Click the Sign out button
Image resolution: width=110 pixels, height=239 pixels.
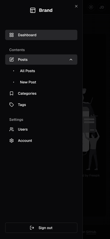pos(41,228)
